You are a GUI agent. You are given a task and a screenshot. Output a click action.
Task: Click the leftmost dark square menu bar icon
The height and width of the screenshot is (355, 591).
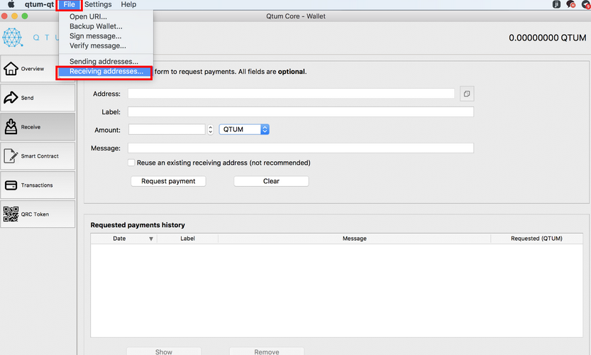pyautogui.click(x=556, y=4)
